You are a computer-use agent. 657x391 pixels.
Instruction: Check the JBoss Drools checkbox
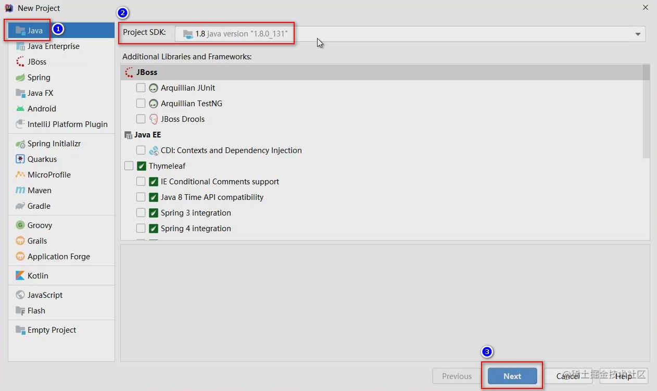coord(141,119)
